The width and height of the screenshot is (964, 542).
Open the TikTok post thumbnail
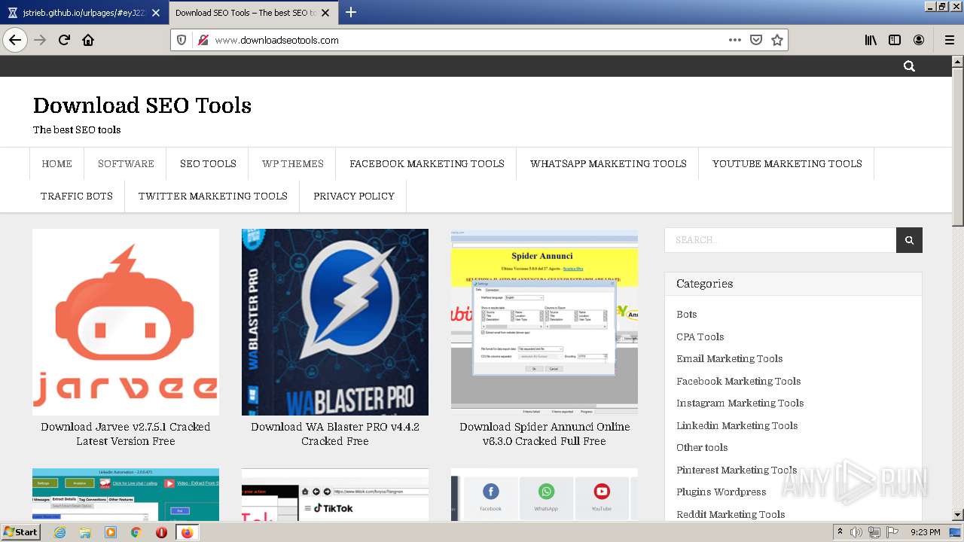tap(335, 495)
